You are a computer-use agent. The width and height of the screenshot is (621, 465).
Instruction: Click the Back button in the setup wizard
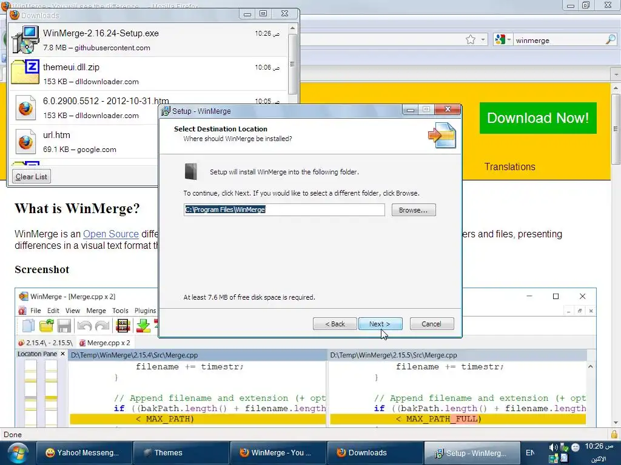(x=335, y=324)
